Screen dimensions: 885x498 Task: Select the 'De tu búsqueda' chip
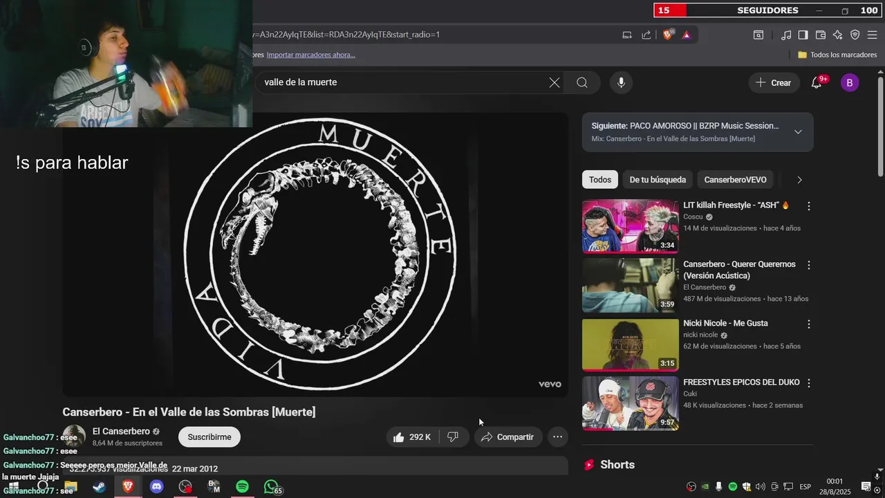tap(658, 180)
